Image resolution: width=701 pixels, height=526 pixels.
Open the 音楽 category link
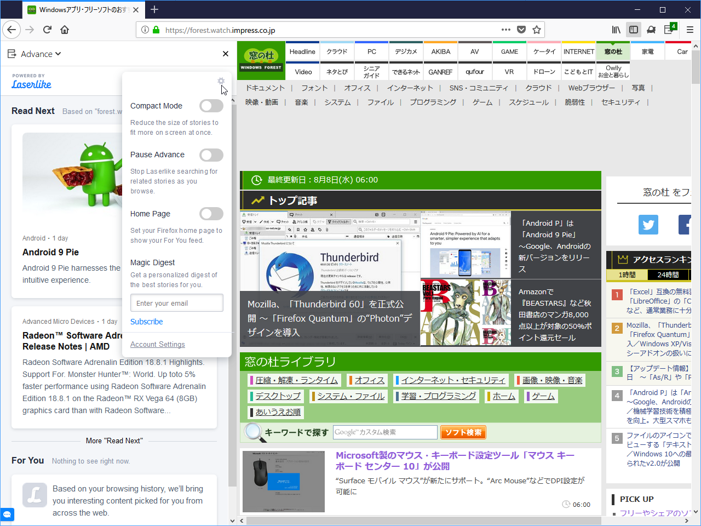(301, 102)
